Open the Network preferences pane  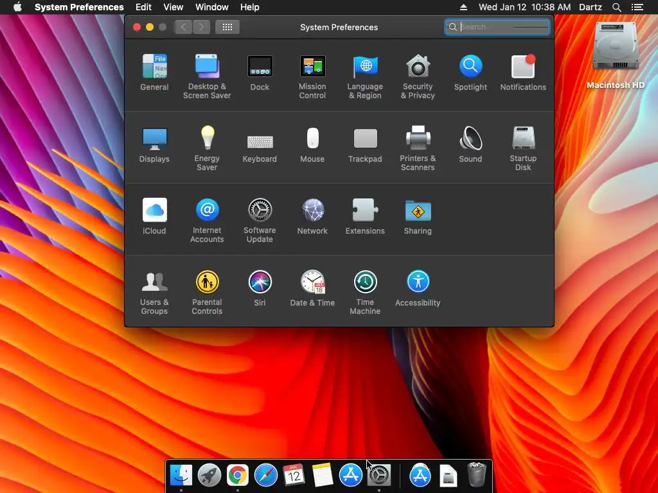pos(313,216)
